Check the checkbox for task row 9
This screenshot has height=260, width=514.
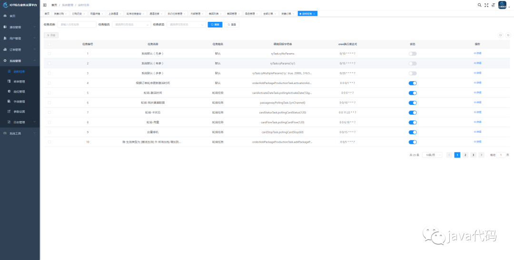49,132
